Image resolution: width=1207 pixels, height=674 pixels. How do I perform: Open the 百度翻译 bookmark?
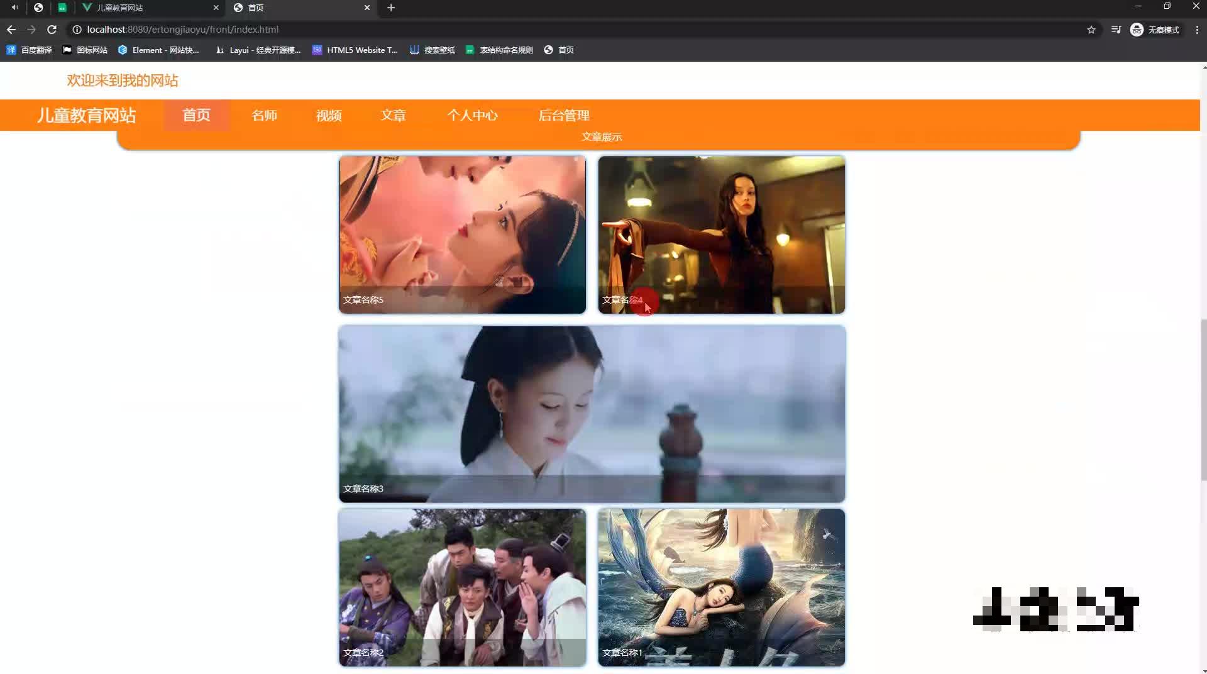point(29,50)
